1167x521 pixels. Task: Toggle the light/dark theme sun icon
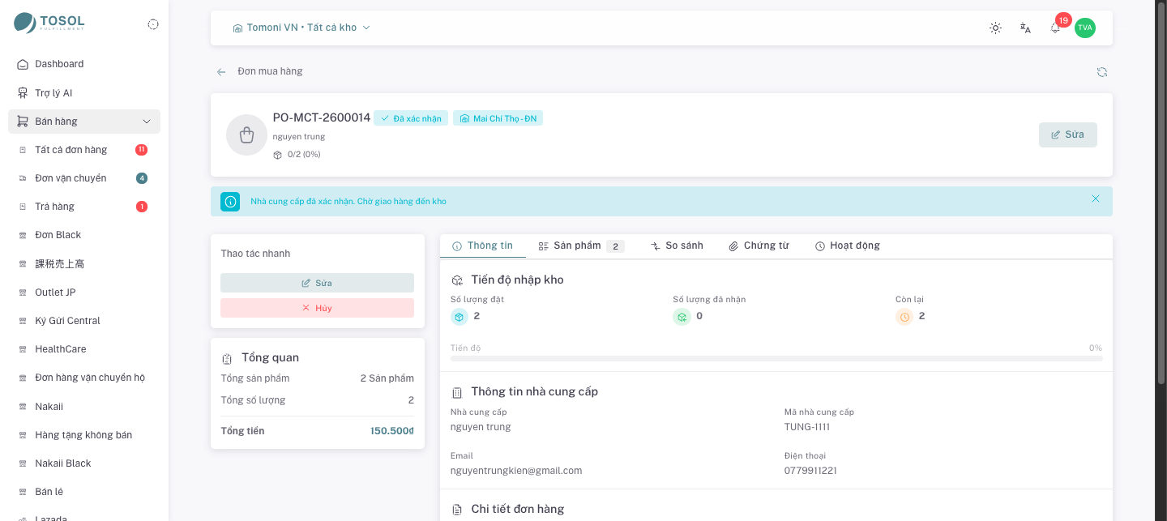tap(995, 28)
